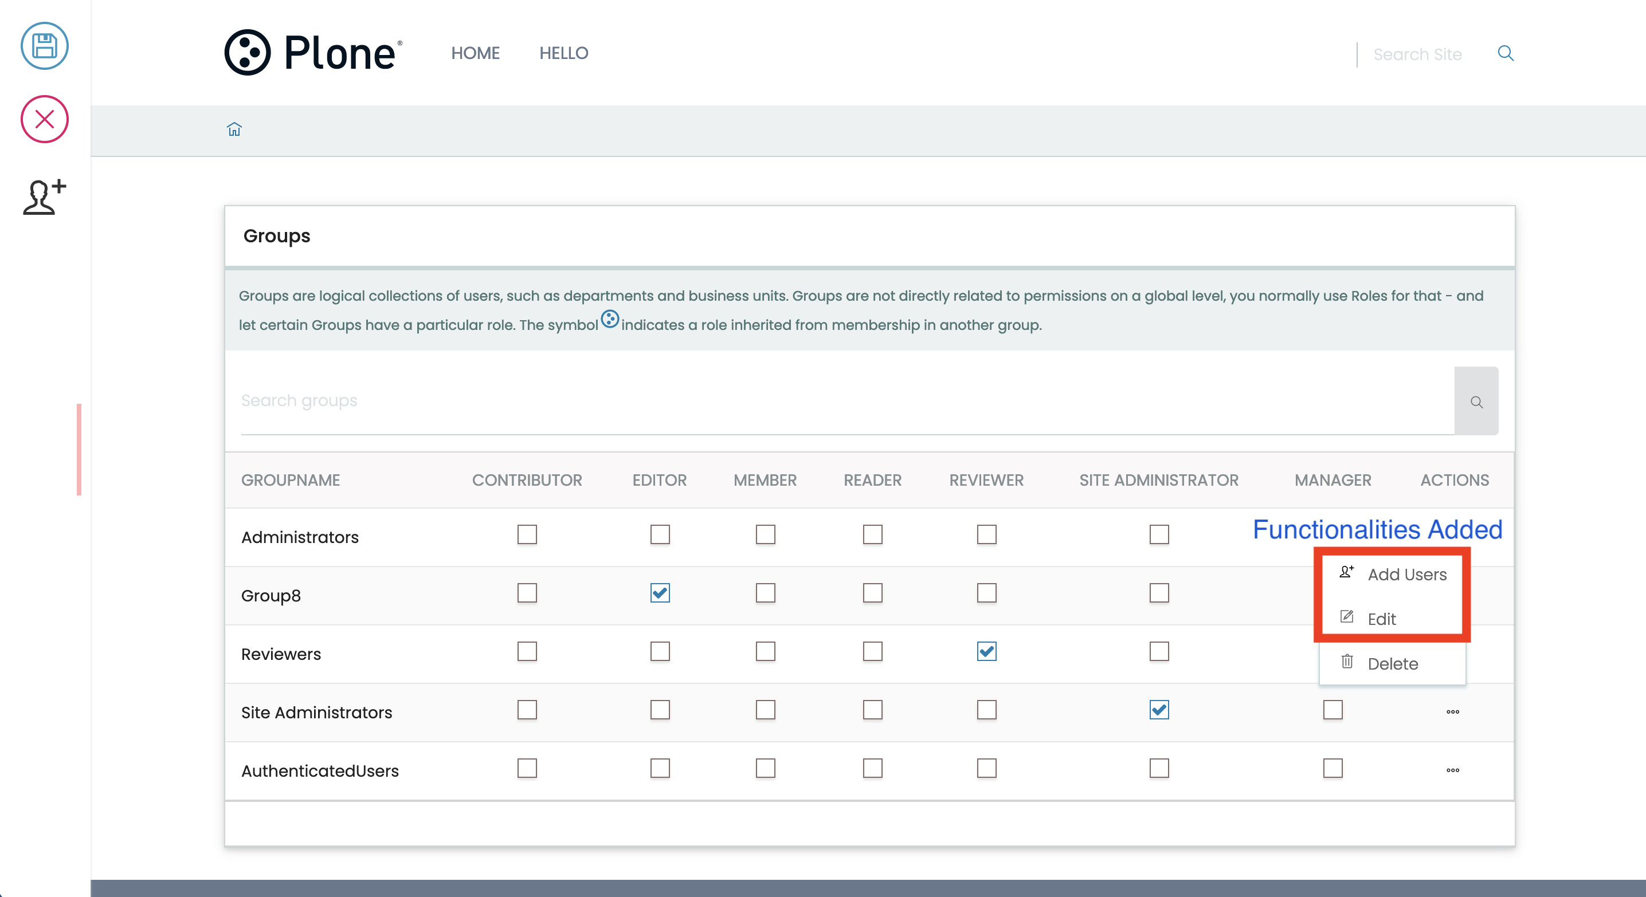Image resolution: width=1646 pixels, height=897 pixels.
Task: Click the home breadcrumb icon
Action: pos(234,129)
